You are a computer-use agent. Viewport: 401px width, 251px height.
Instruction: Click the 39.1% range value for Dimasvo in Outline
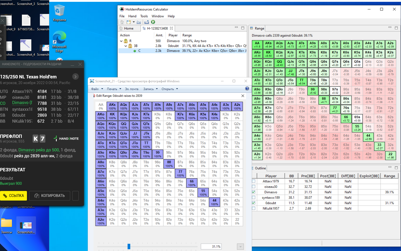pos(389,192)
